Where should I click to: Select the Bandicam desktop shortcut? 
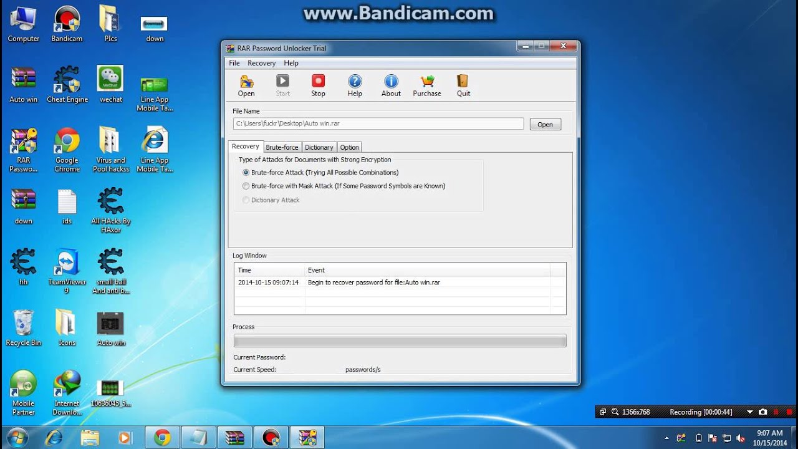coord(67,24)
